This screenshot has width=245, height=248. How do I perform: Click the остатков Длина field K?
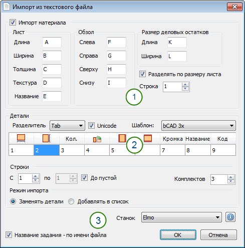pos(177,42)
